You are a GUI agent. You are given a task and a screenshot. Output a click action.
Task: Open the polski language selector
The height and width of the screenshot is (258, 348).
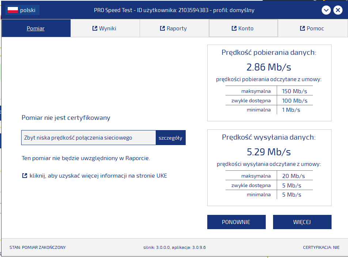point(22,10)
